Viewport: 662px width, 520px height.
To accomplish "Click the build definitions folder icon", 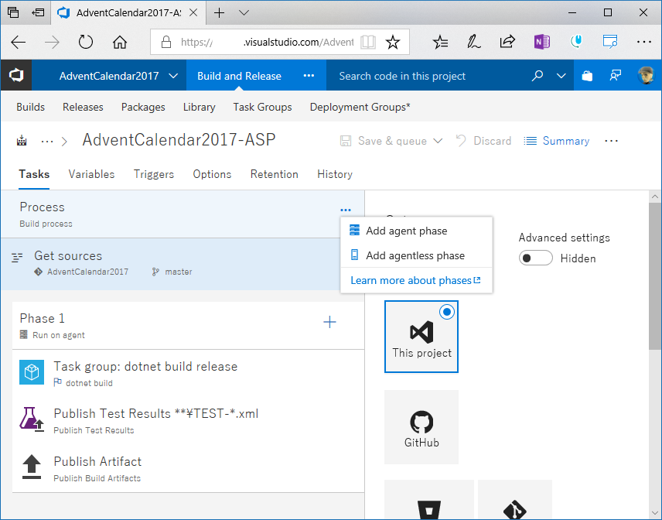I will (22, 141).
